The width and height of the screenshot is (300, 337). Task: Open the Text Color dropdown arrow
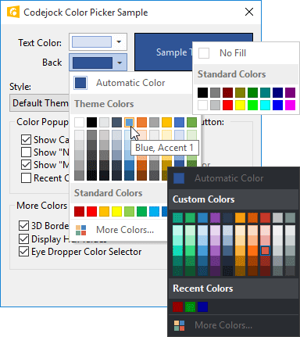pyautogui.click(x=119, y=41)
